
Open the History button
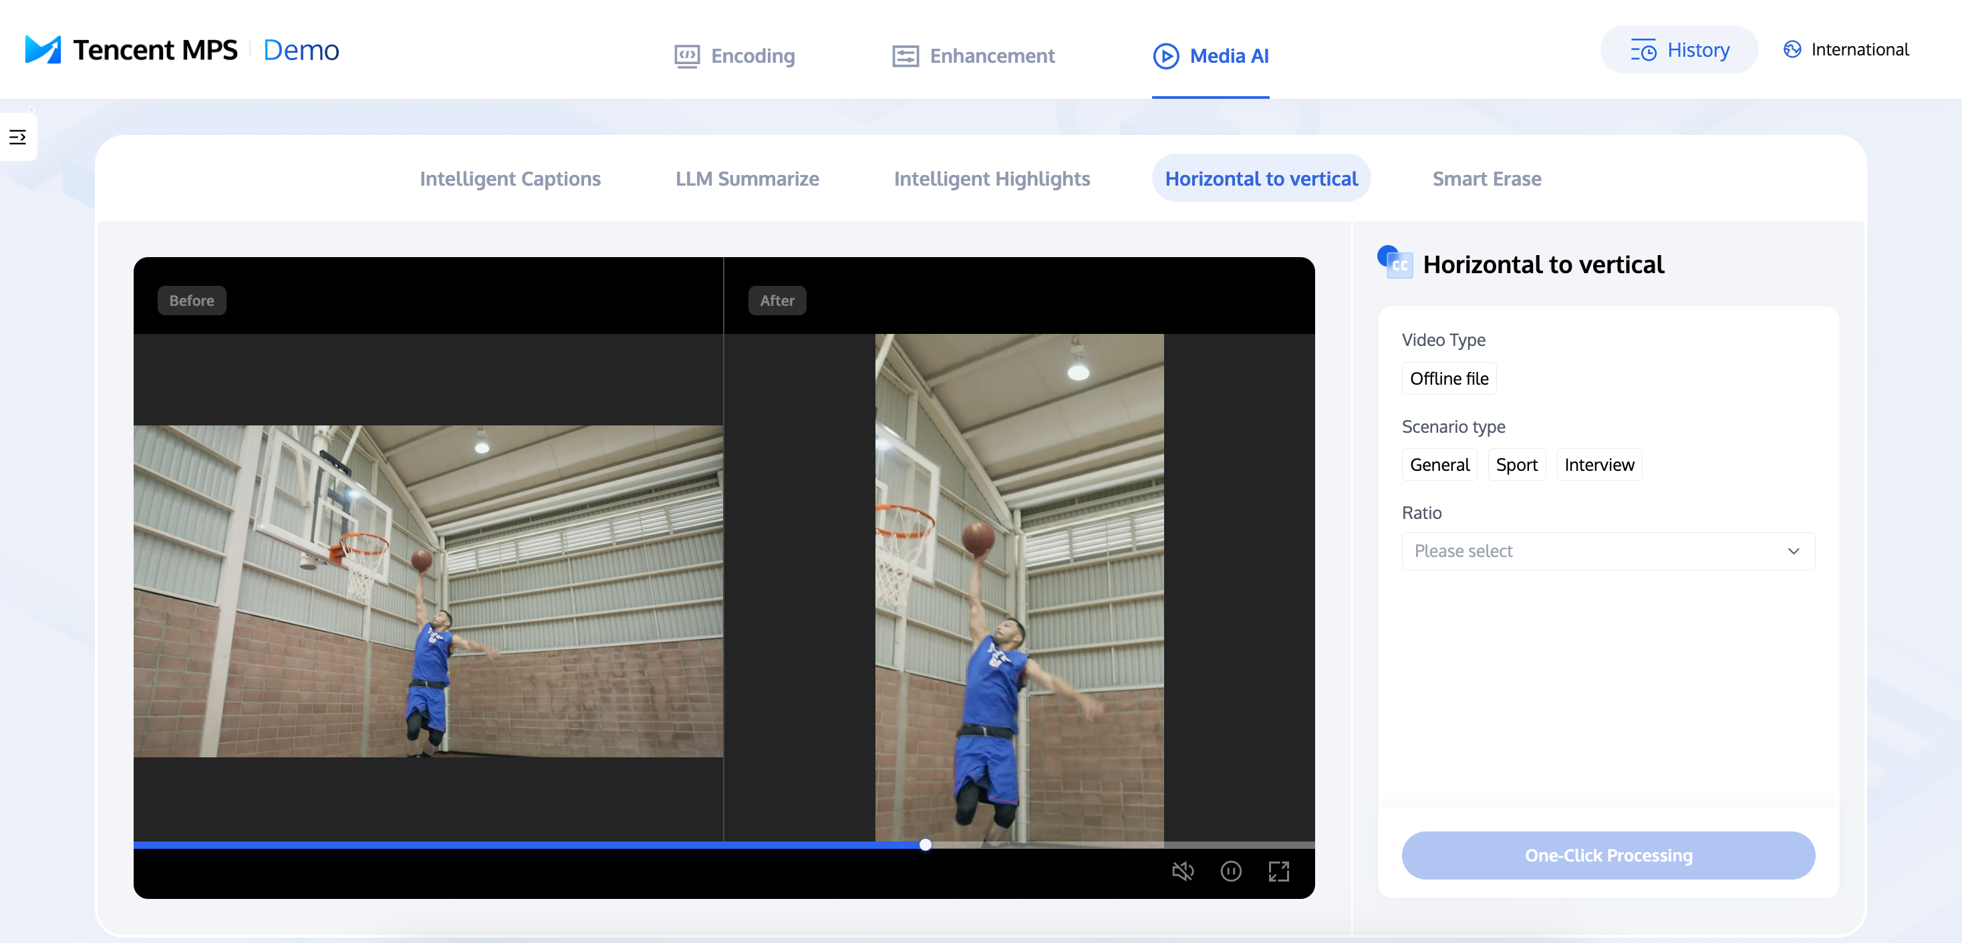click(x=1679, y=49)
